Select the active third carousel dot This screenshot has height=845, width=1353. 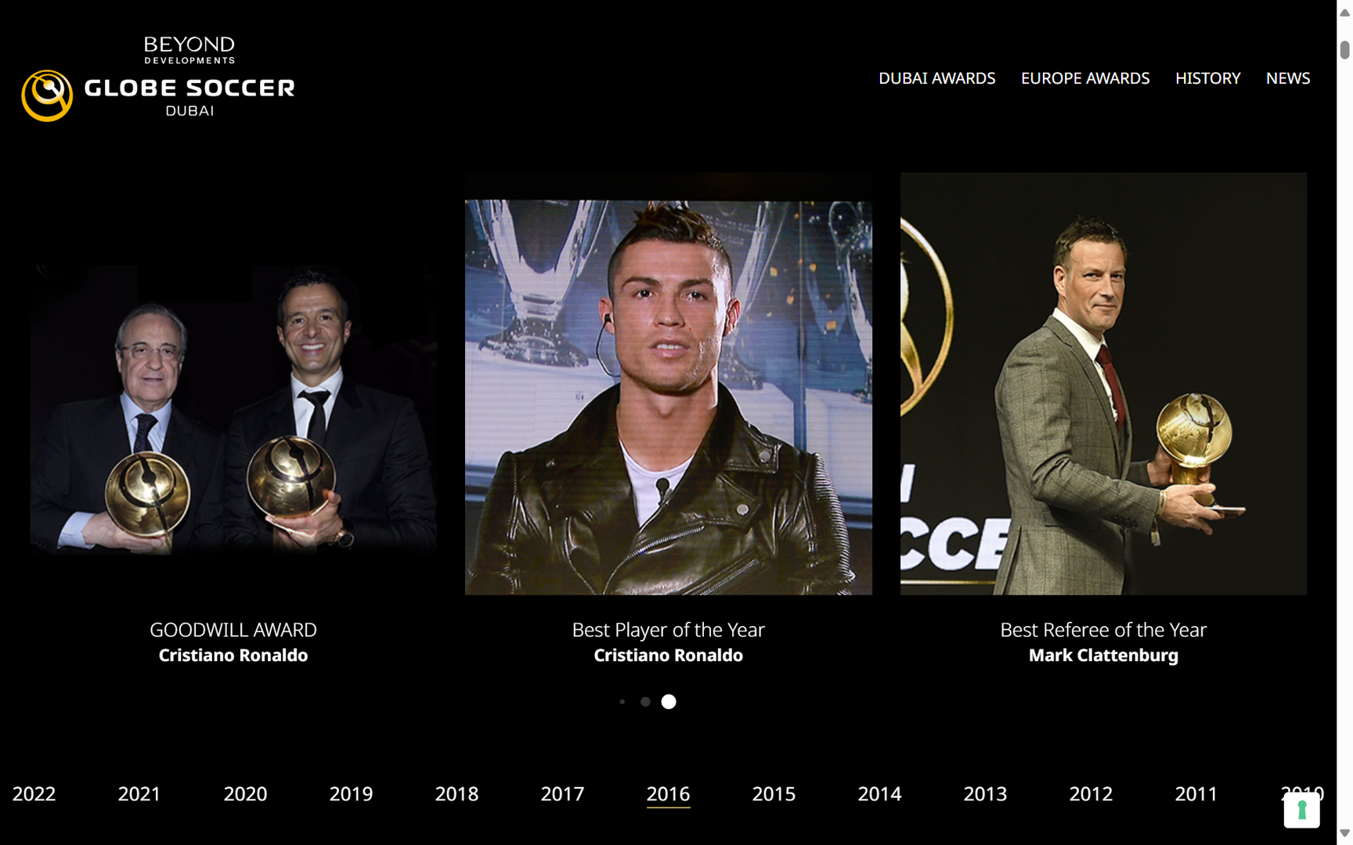click(x=669, y=702)
